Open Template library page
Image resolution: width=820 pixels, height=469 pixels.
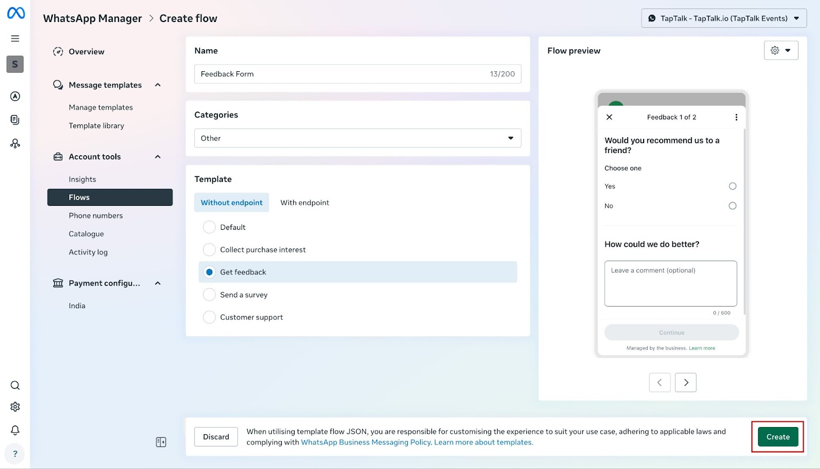click(96, 126)
